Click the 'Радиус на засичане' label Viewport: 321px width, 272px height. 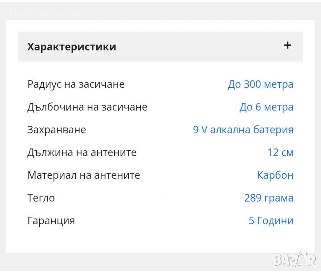[76, 84]
